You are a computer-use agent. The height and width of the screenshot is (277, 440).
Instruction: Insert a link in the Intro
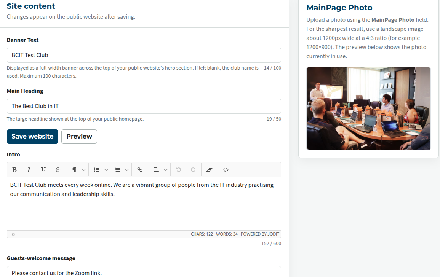click(140, 170)
